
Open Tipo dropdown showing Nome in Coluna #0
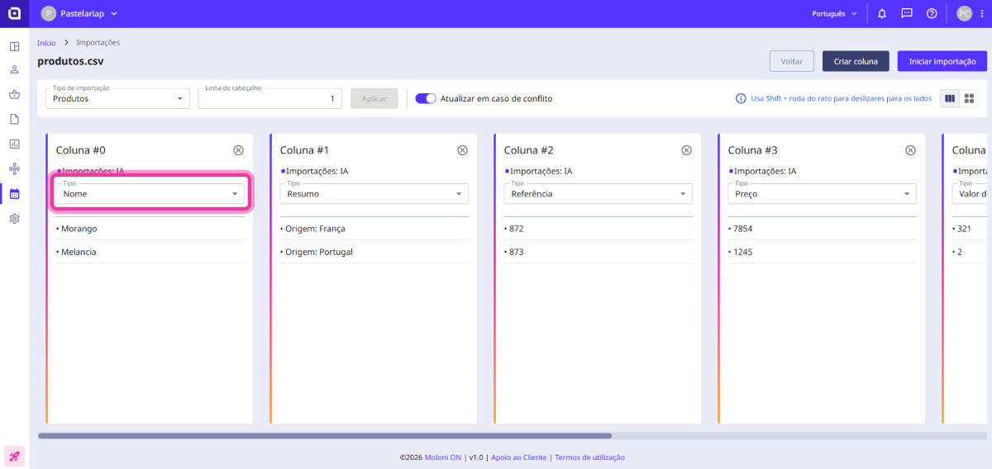tap(150, 193)
